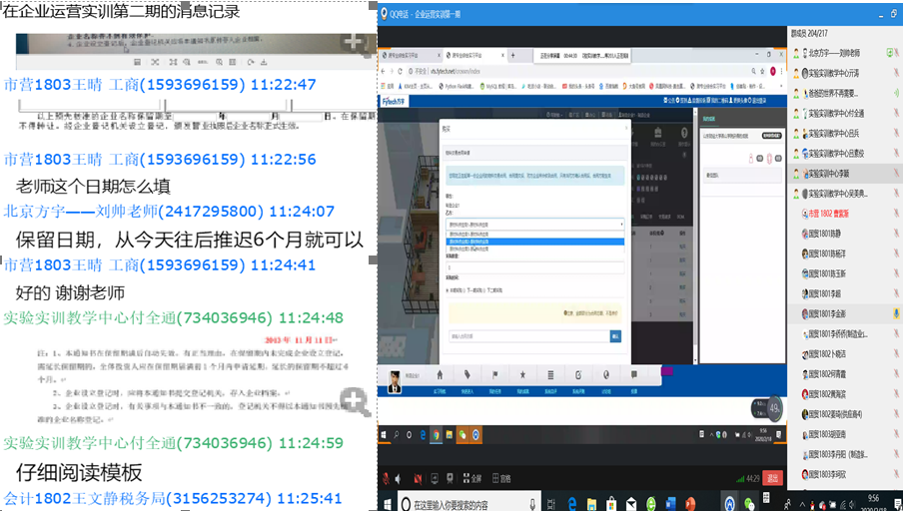Screen dimensions: 903x511
Task: Switch to 宫格 grid view
Action: pyautogui.click(x=501, y=477)
